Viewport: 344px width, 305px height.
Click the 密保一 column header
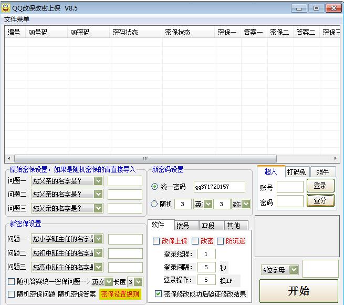[x=228, y=32]
